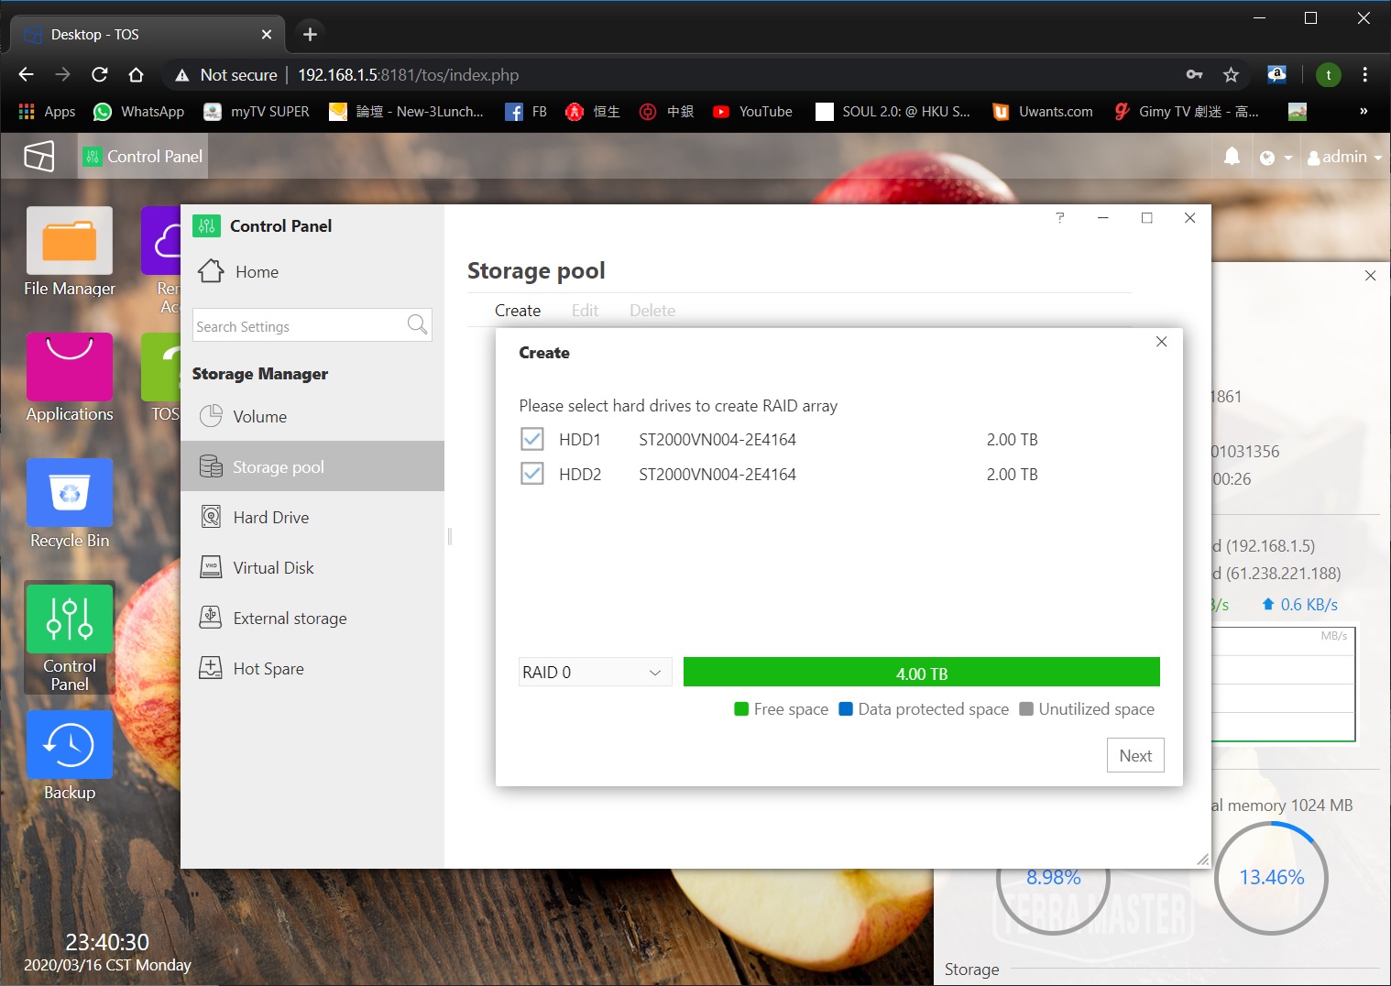Click the green 4.00 TB capacity bar
1391x986 pixels.
[x=921, y=673]
